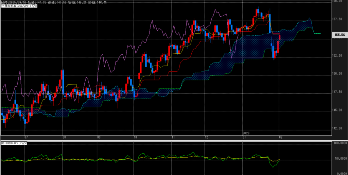Click the minus icon before 一目均衡表 label
The height and width of the screenshot is (175, 348).
pos(2,6)
